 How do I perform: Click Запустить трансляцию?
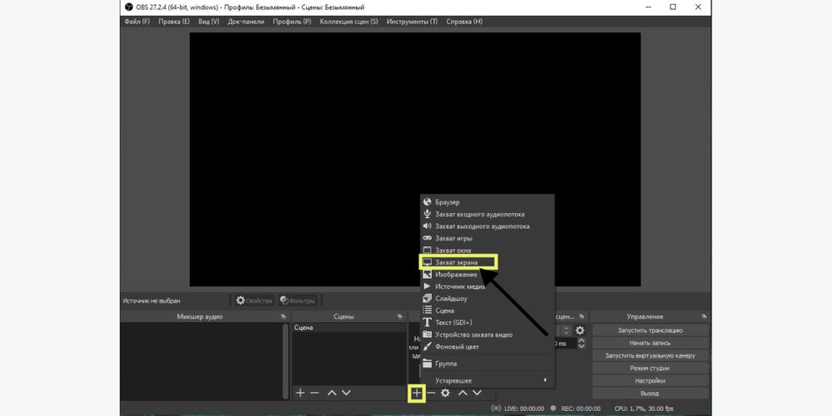(650, 330)
